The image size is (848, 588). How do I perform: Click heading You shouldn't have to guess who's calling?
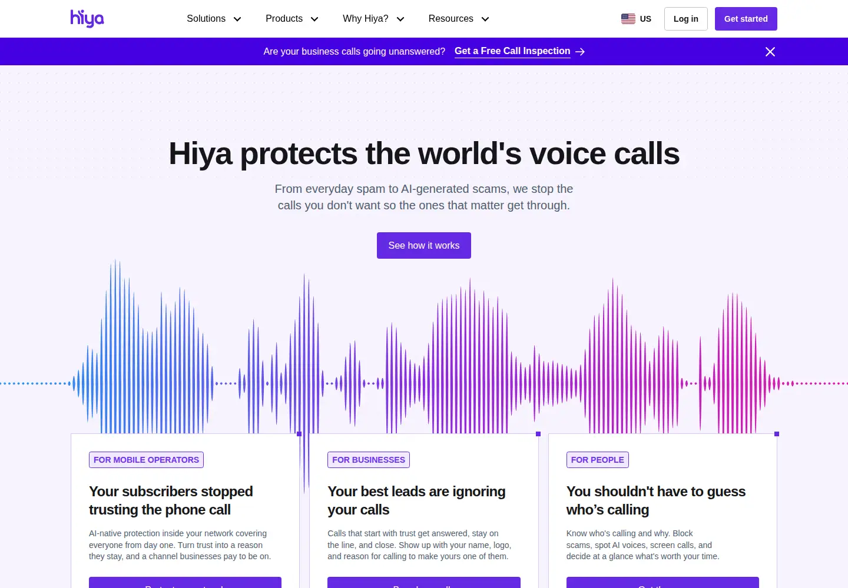(x=656, y=500)
